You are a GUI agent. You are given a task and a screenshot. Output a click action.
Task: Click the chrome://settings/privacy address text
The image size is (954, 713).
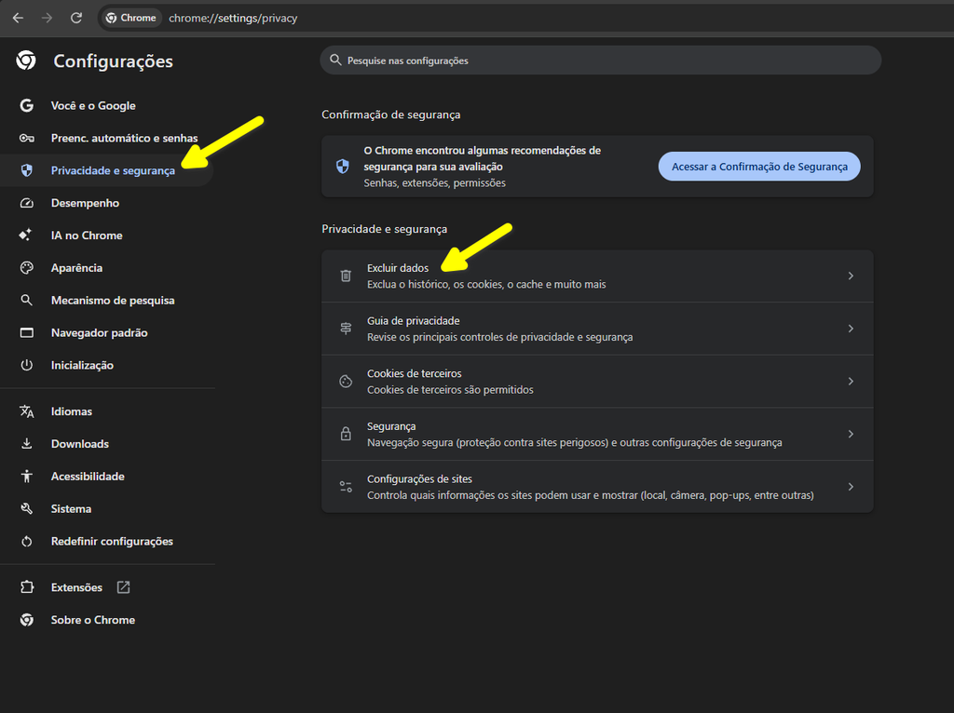tap(233, 19)
